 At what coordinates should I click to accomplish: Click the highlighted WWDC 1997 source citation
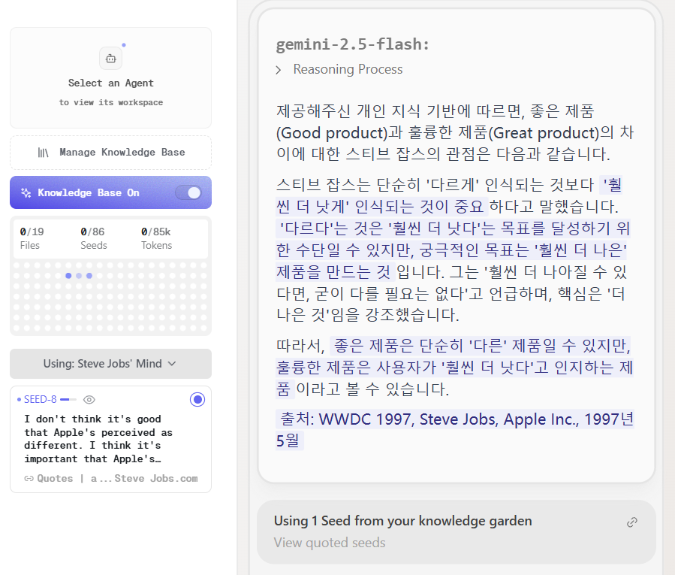pyautogui.click(x=454, y=430)
